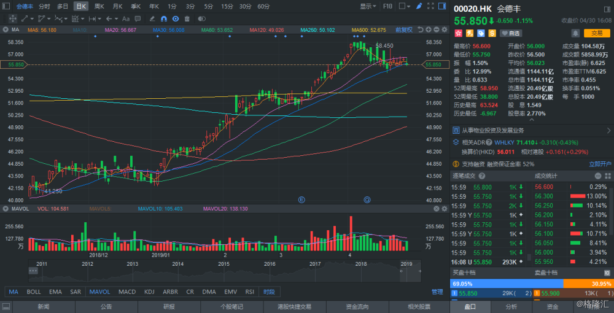Select the arrow annotation tool
Image resolution: width=614 pixels, height=313 pixels.
coord(109,18)
